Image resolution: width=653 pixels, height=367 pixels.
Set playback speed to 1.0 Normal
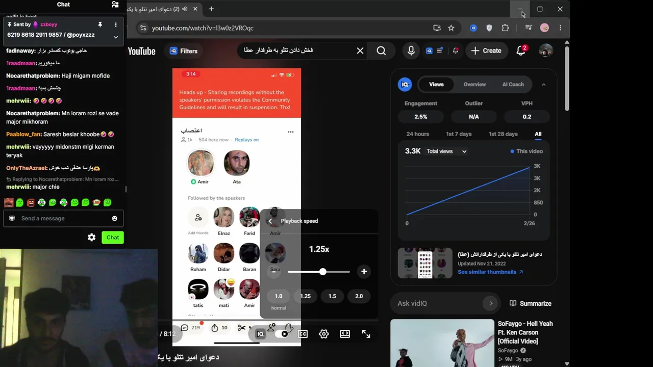point(279,296)
